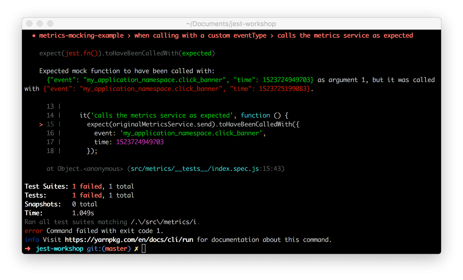Viewport: 463px width, 280px height.
Task: Click the close window button
Action: click(29, 24)
